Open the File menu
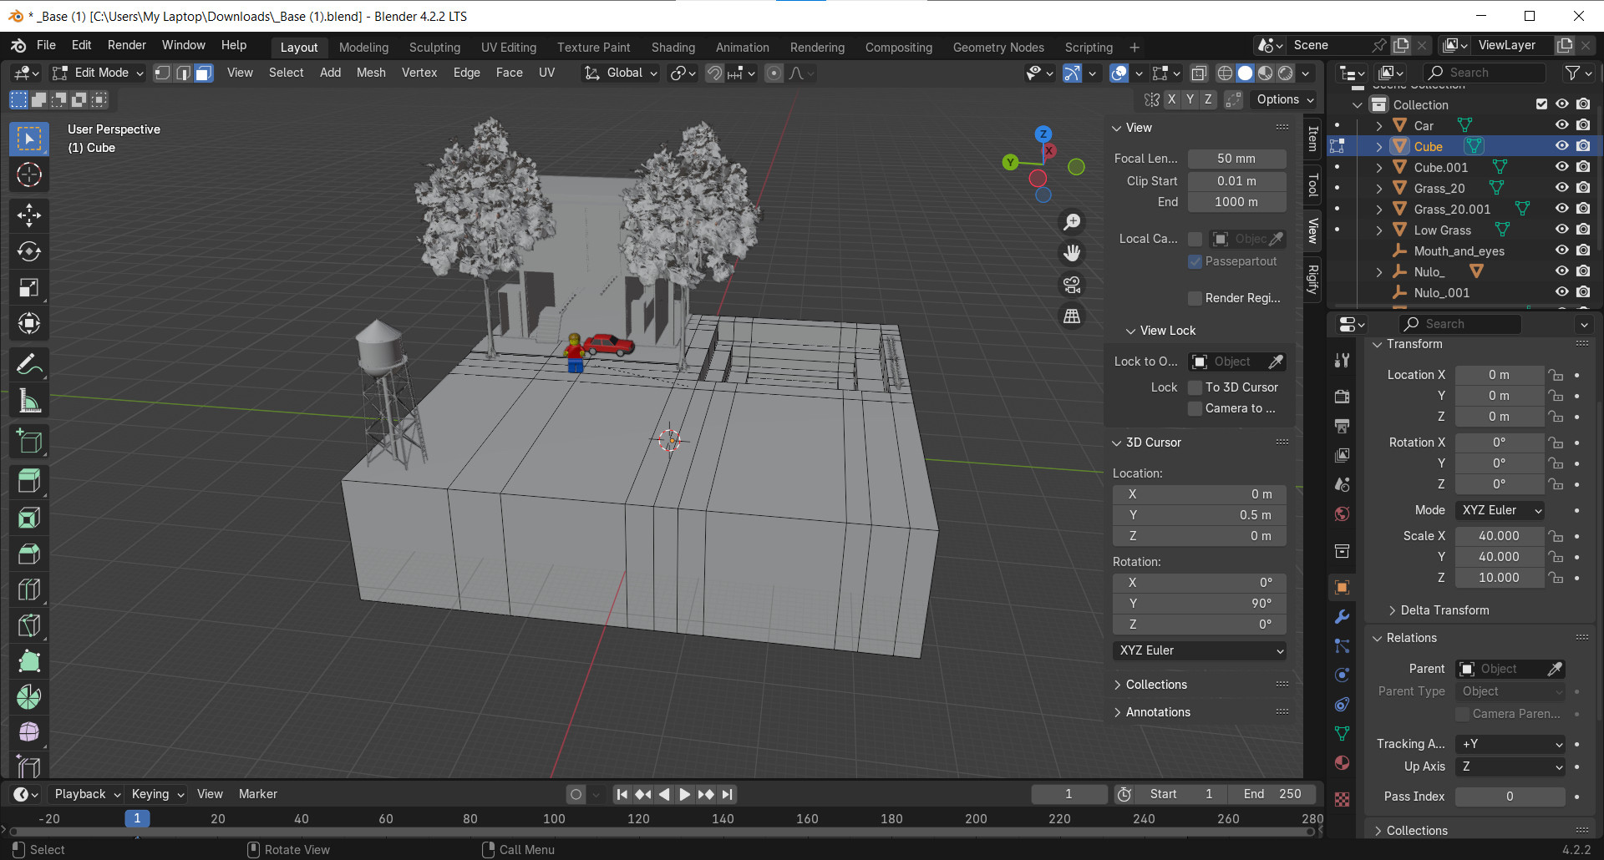Screen dimensions: 1604x860 pos(46,45)
